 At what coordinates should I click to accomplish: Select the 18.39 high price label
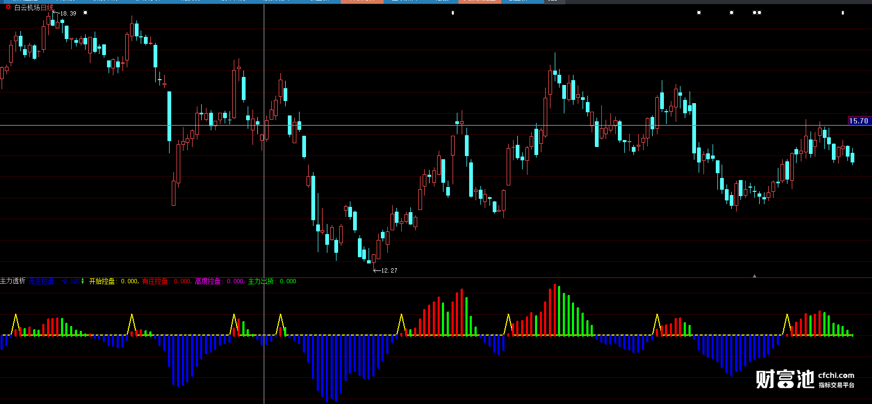click(x=68, y=13)
